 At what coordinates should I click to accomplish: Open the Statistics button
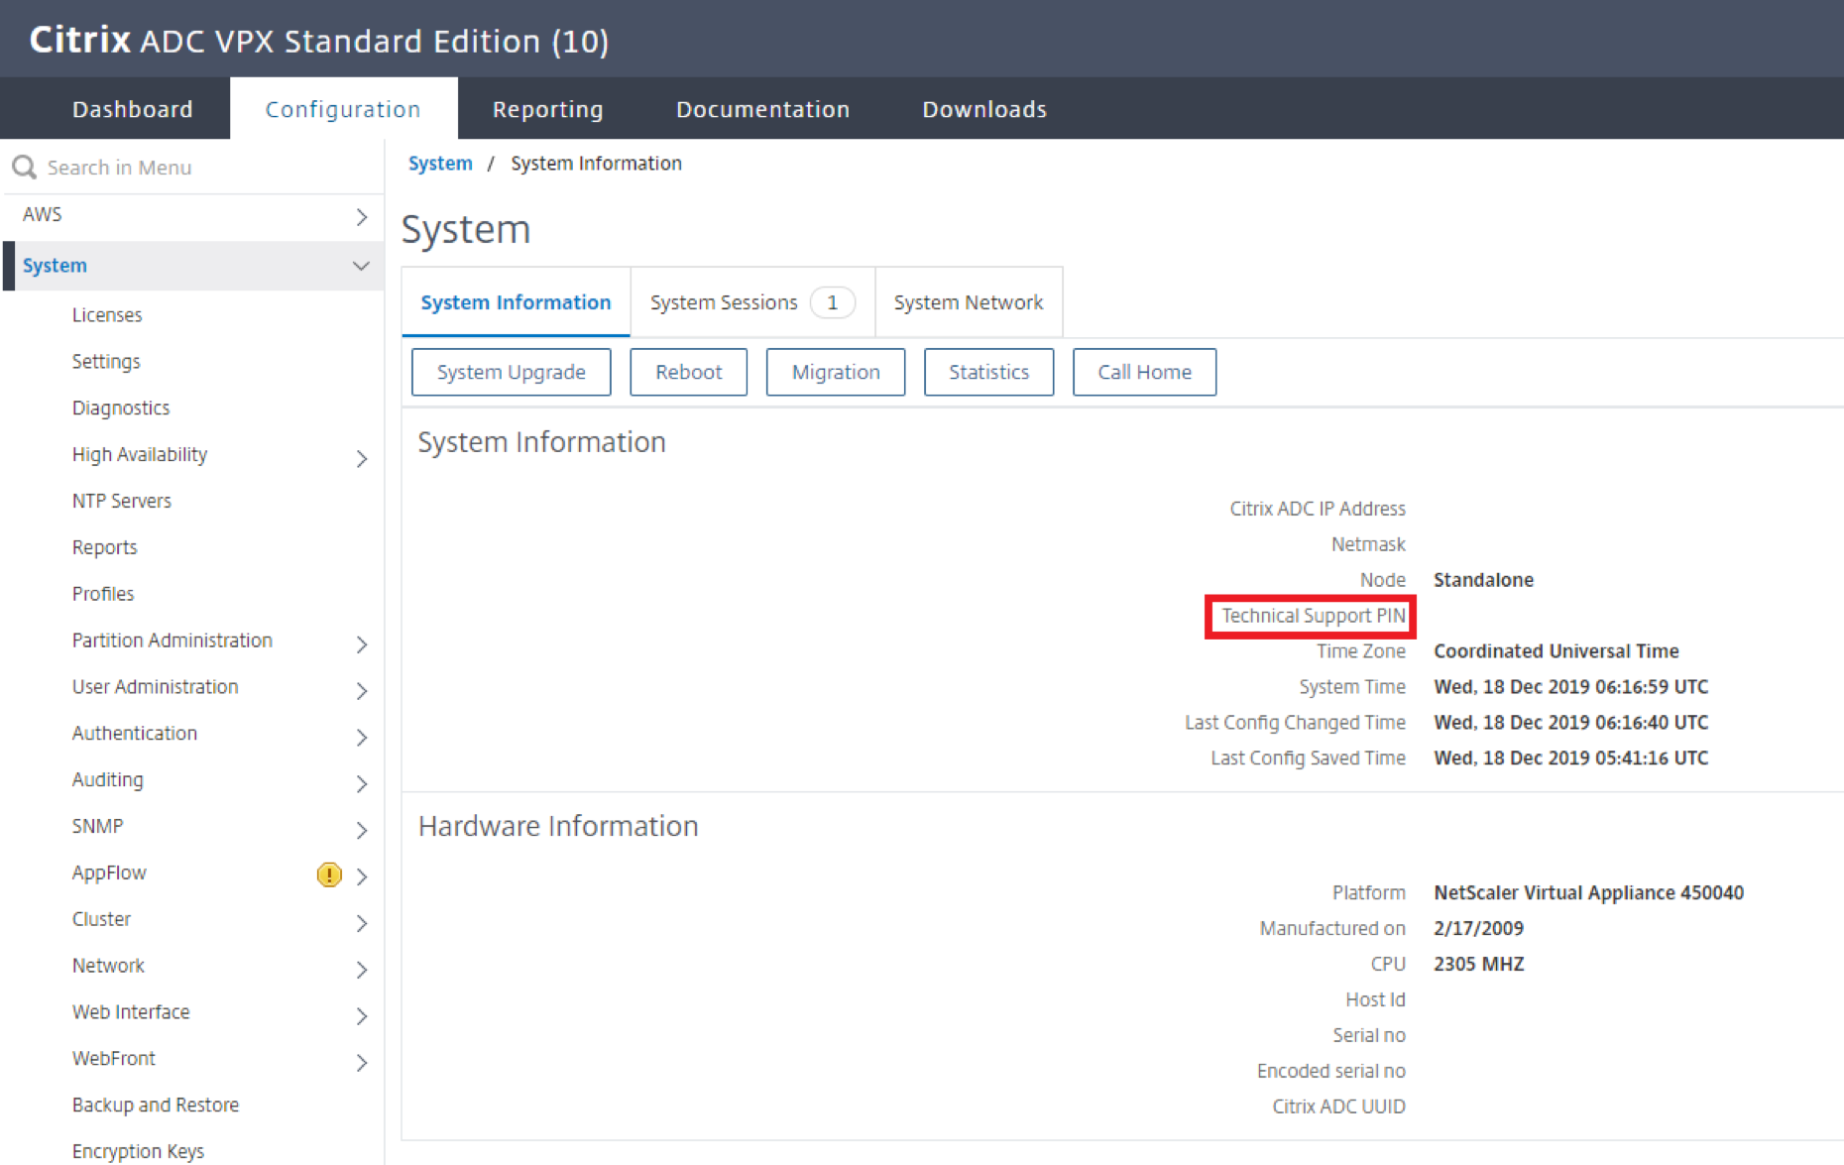(988, 372)
